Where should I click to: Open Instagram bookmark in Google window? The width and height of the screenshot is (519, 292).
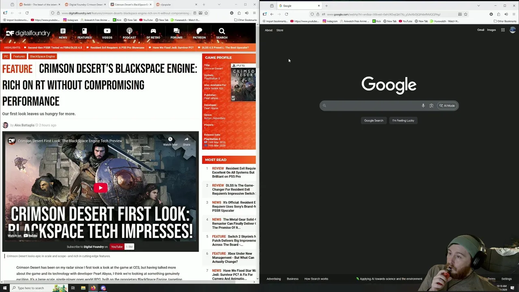(x=330, y=21)
